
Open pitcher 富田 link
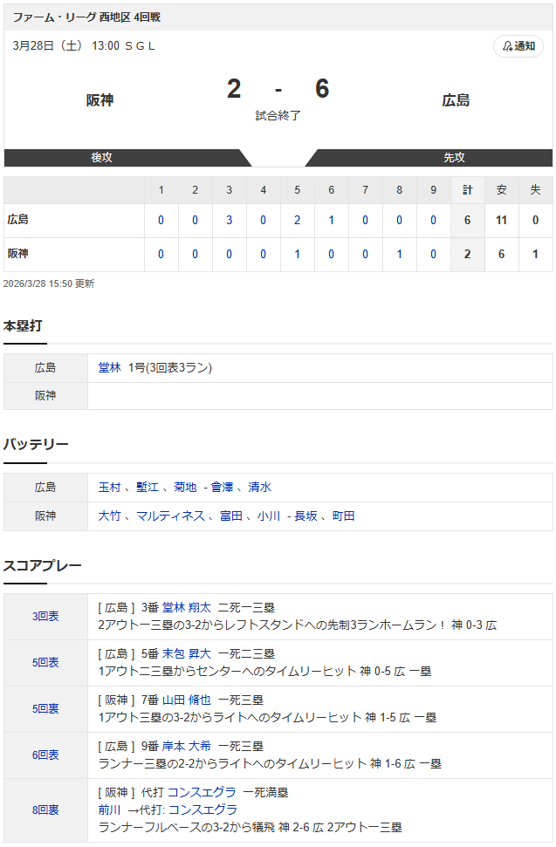pyautogui.click(x=231, y=516)
